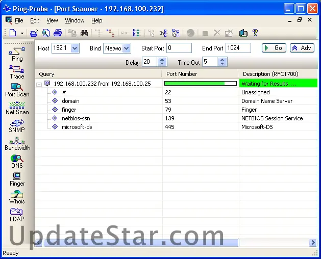Click the tile windows toolbar icon

[x=176, y=33]
